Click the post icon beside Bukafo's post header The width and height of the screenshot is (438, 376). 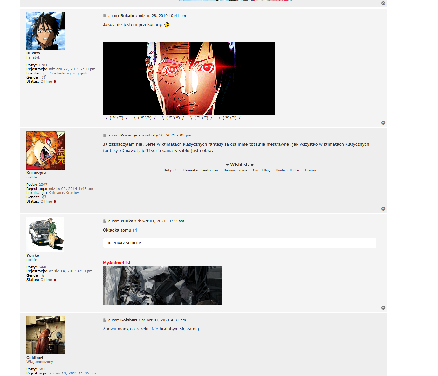pyautogui.click(x=105, y=16)
